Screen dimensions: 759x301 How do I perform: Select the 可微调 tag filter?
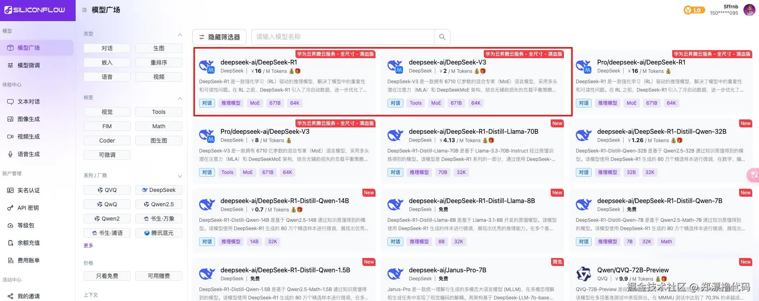click(x=107, y=155)
